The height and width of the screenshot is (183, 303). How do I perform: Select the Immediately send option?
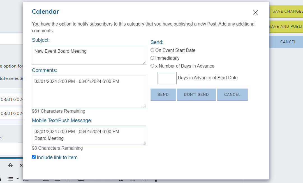click(x=152, y=58)
